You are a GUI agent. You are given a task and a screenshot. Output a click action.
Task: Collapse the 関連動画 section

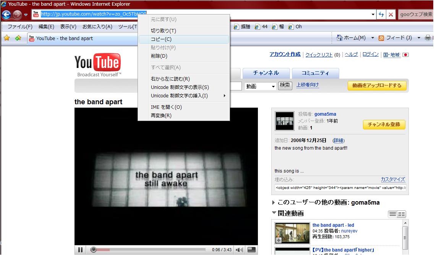[x=274, y=213]
